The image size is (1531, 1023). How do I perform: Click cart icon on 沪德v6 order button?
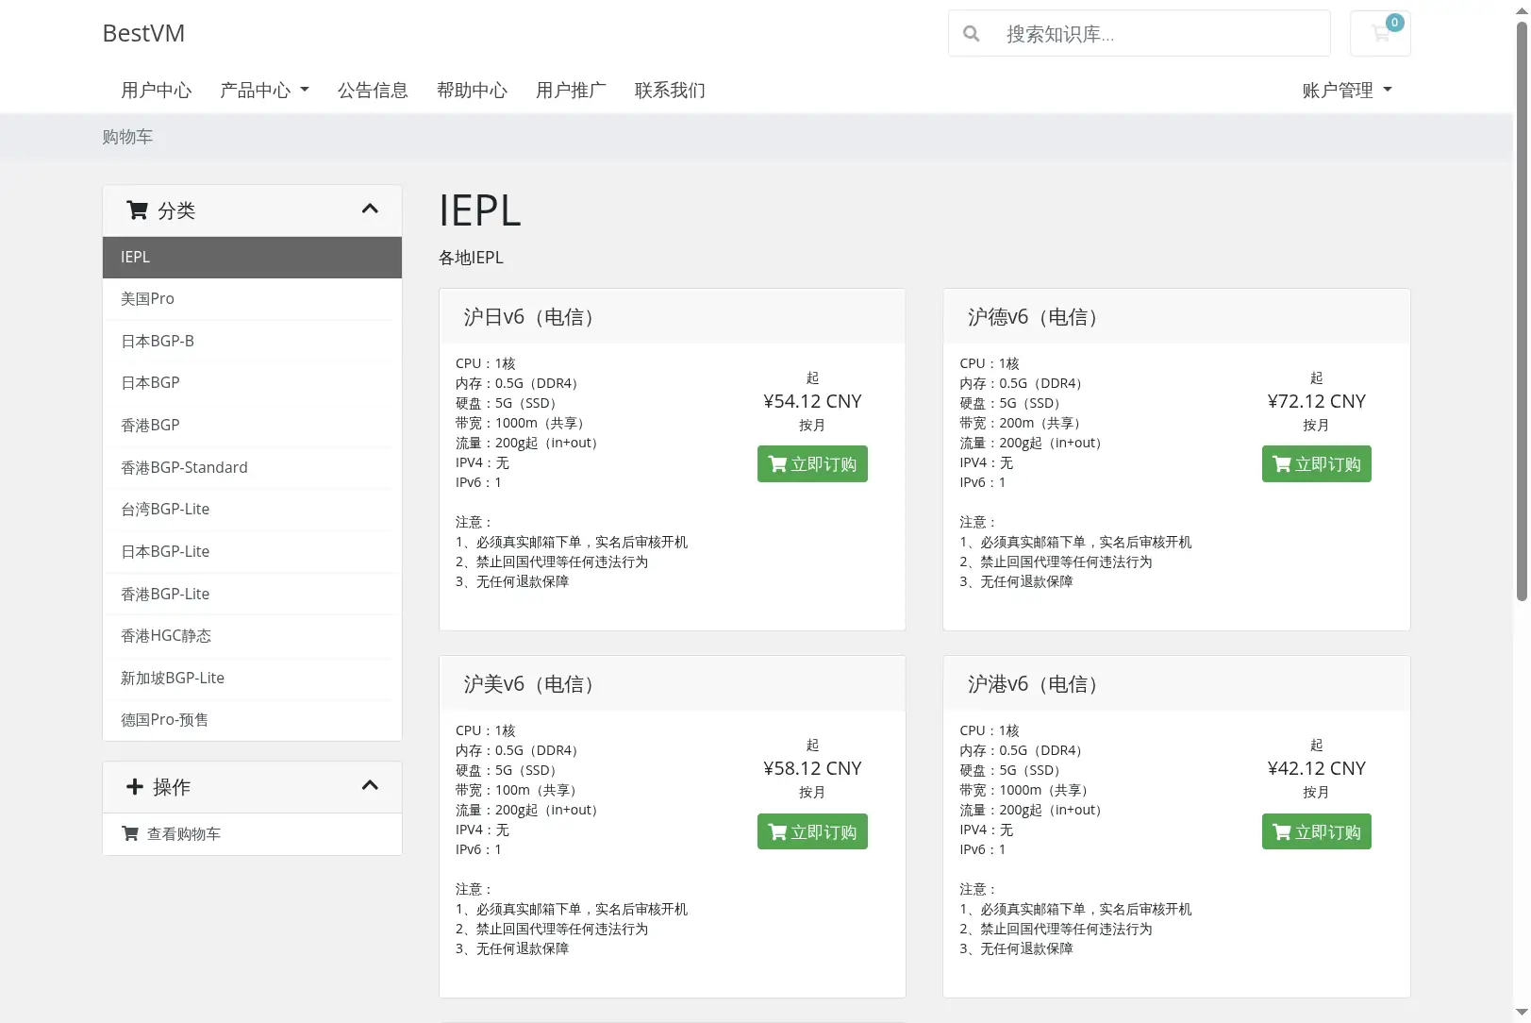click(x=1282, y=464)
